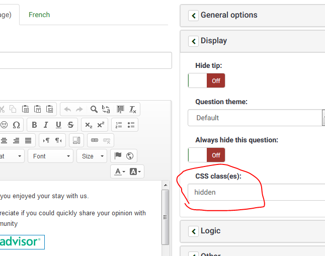The width and height of the screenshot is (325, 256).
Task: Insert a numbered list
Action: 119,125
